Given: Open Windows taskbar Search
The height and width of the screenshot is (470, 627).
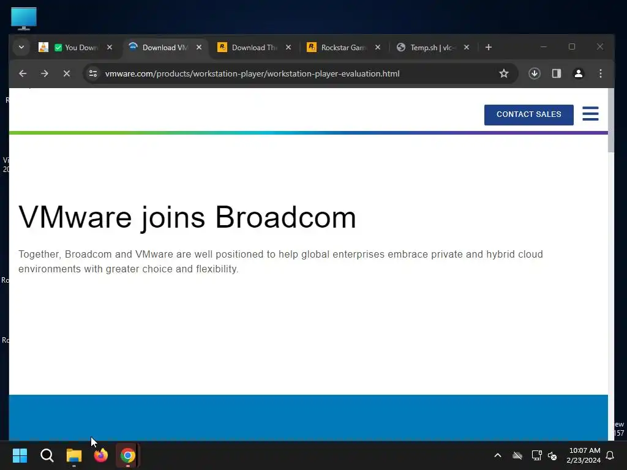Looking at the screenshot, I should point(47,455).
